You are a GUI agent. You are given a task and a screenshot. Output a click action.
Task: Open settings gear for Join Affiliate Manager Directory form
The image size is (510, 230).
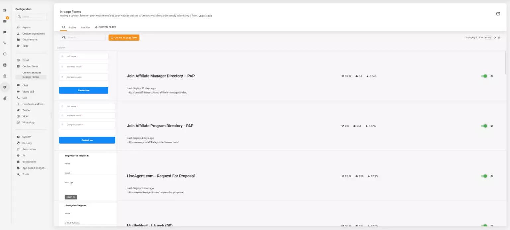[x=492, y=76]
